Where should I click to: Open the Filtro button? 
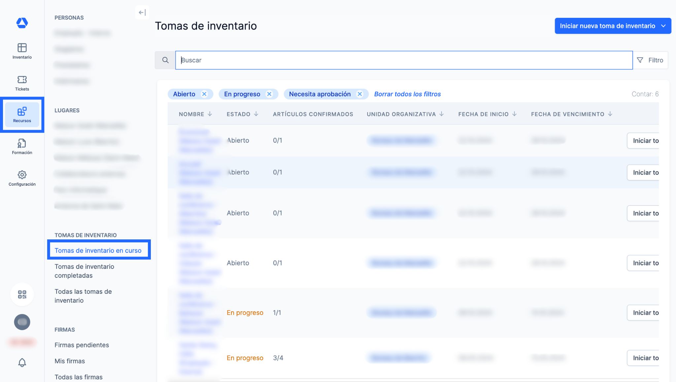tap(650, 60)
